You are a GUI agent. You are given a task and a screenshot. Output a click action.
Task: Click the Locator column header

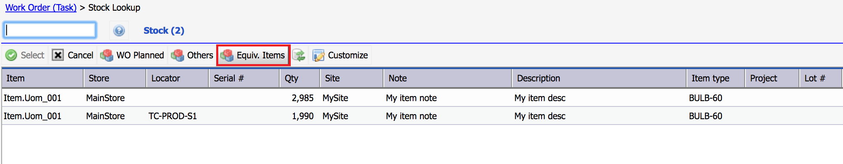click(178, 78)
